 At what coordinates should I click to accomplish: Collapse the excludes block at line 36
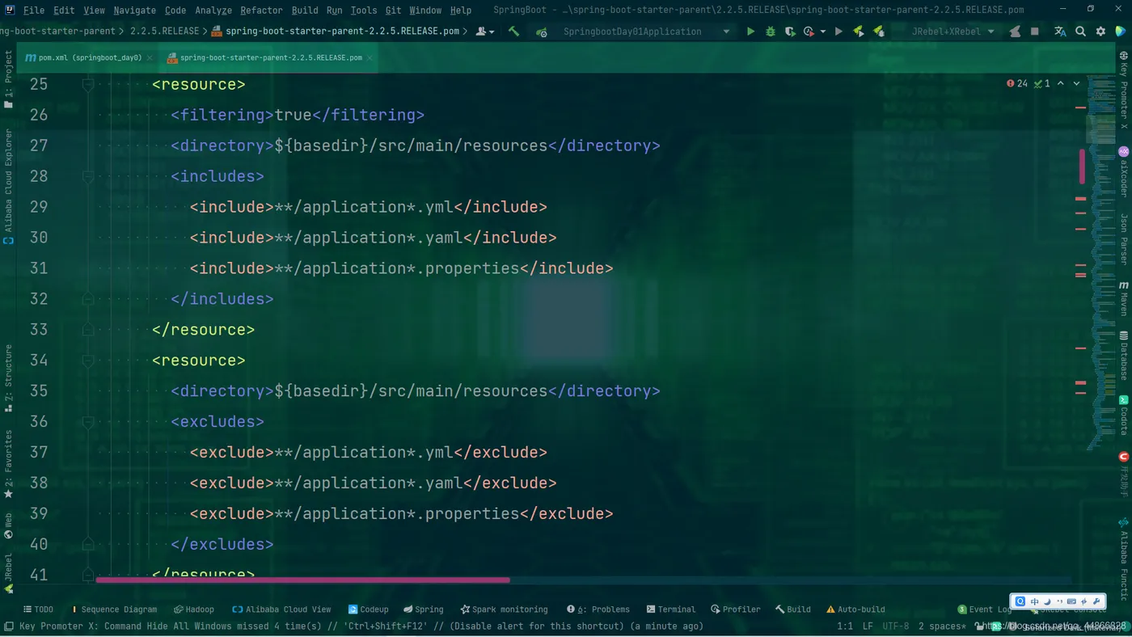coord(88,421)
